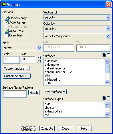Select clip-surf in Surface Types list

pyautogui.click(x=75, y=108)
